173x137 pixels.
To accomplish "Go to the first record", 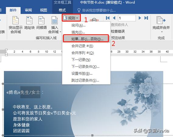I will point(108,18).
